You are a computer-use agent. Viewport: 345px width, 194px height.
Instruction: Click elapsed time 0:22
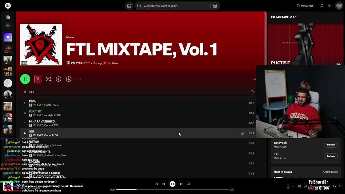[x=112, y=190]
